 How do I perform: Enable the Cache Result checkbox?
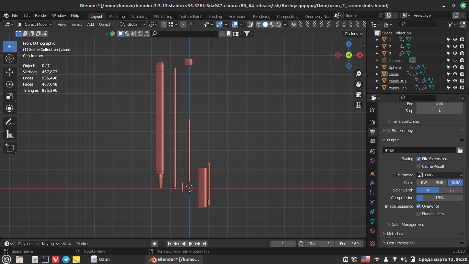[x=419, y=166]
